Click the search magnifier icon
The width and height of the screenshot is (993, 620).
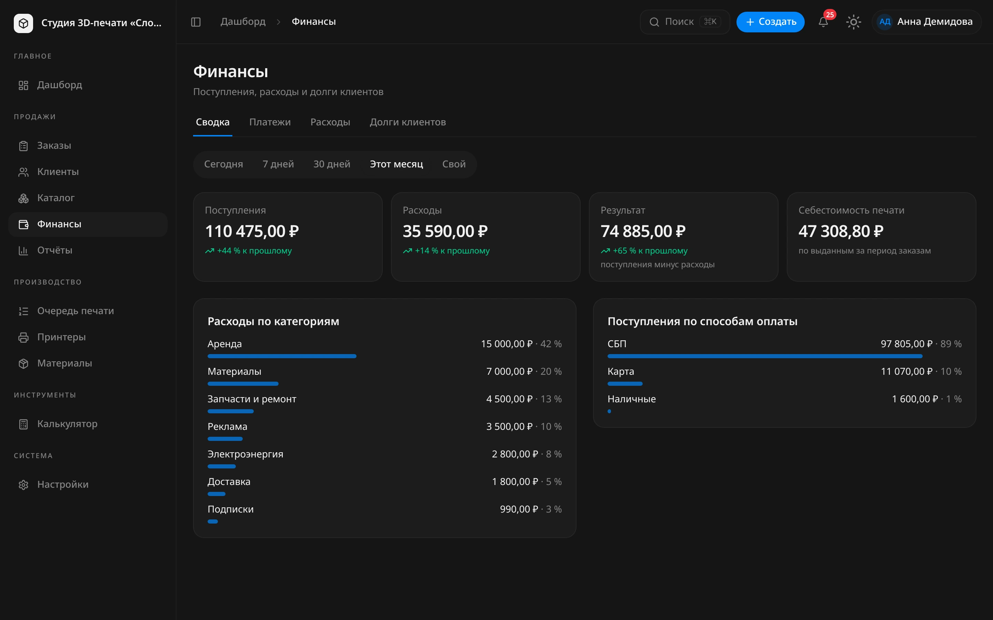(654, 22)
